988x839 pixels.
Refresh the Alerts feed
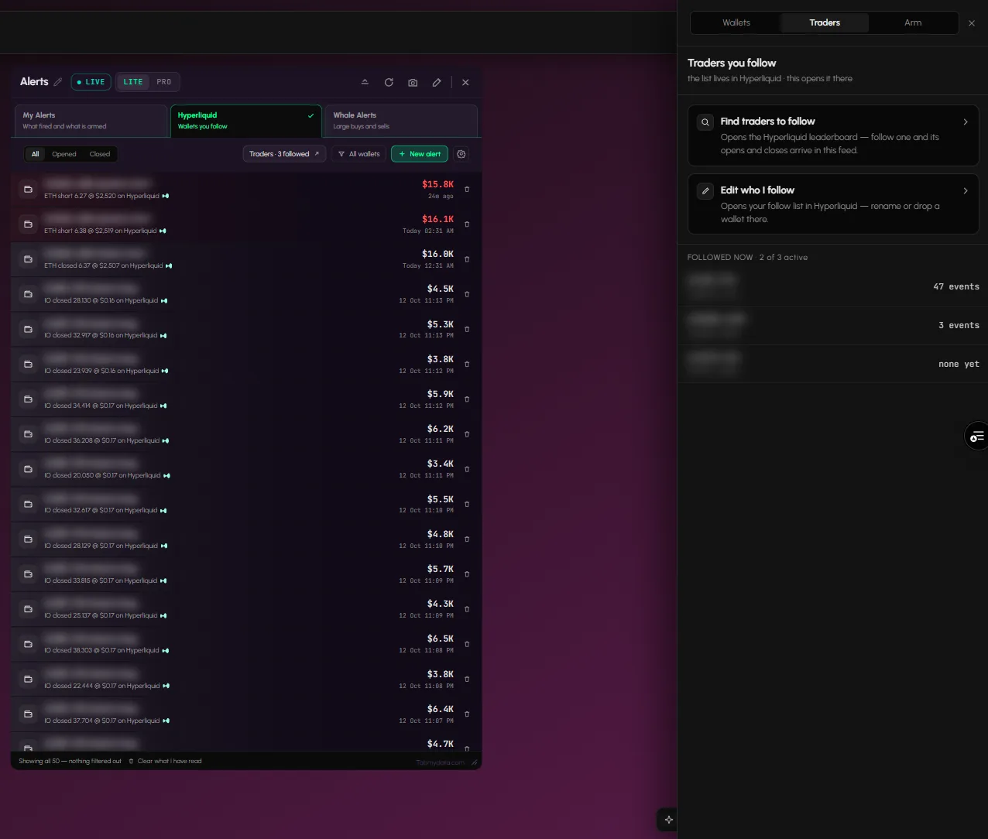coord(389,82)
